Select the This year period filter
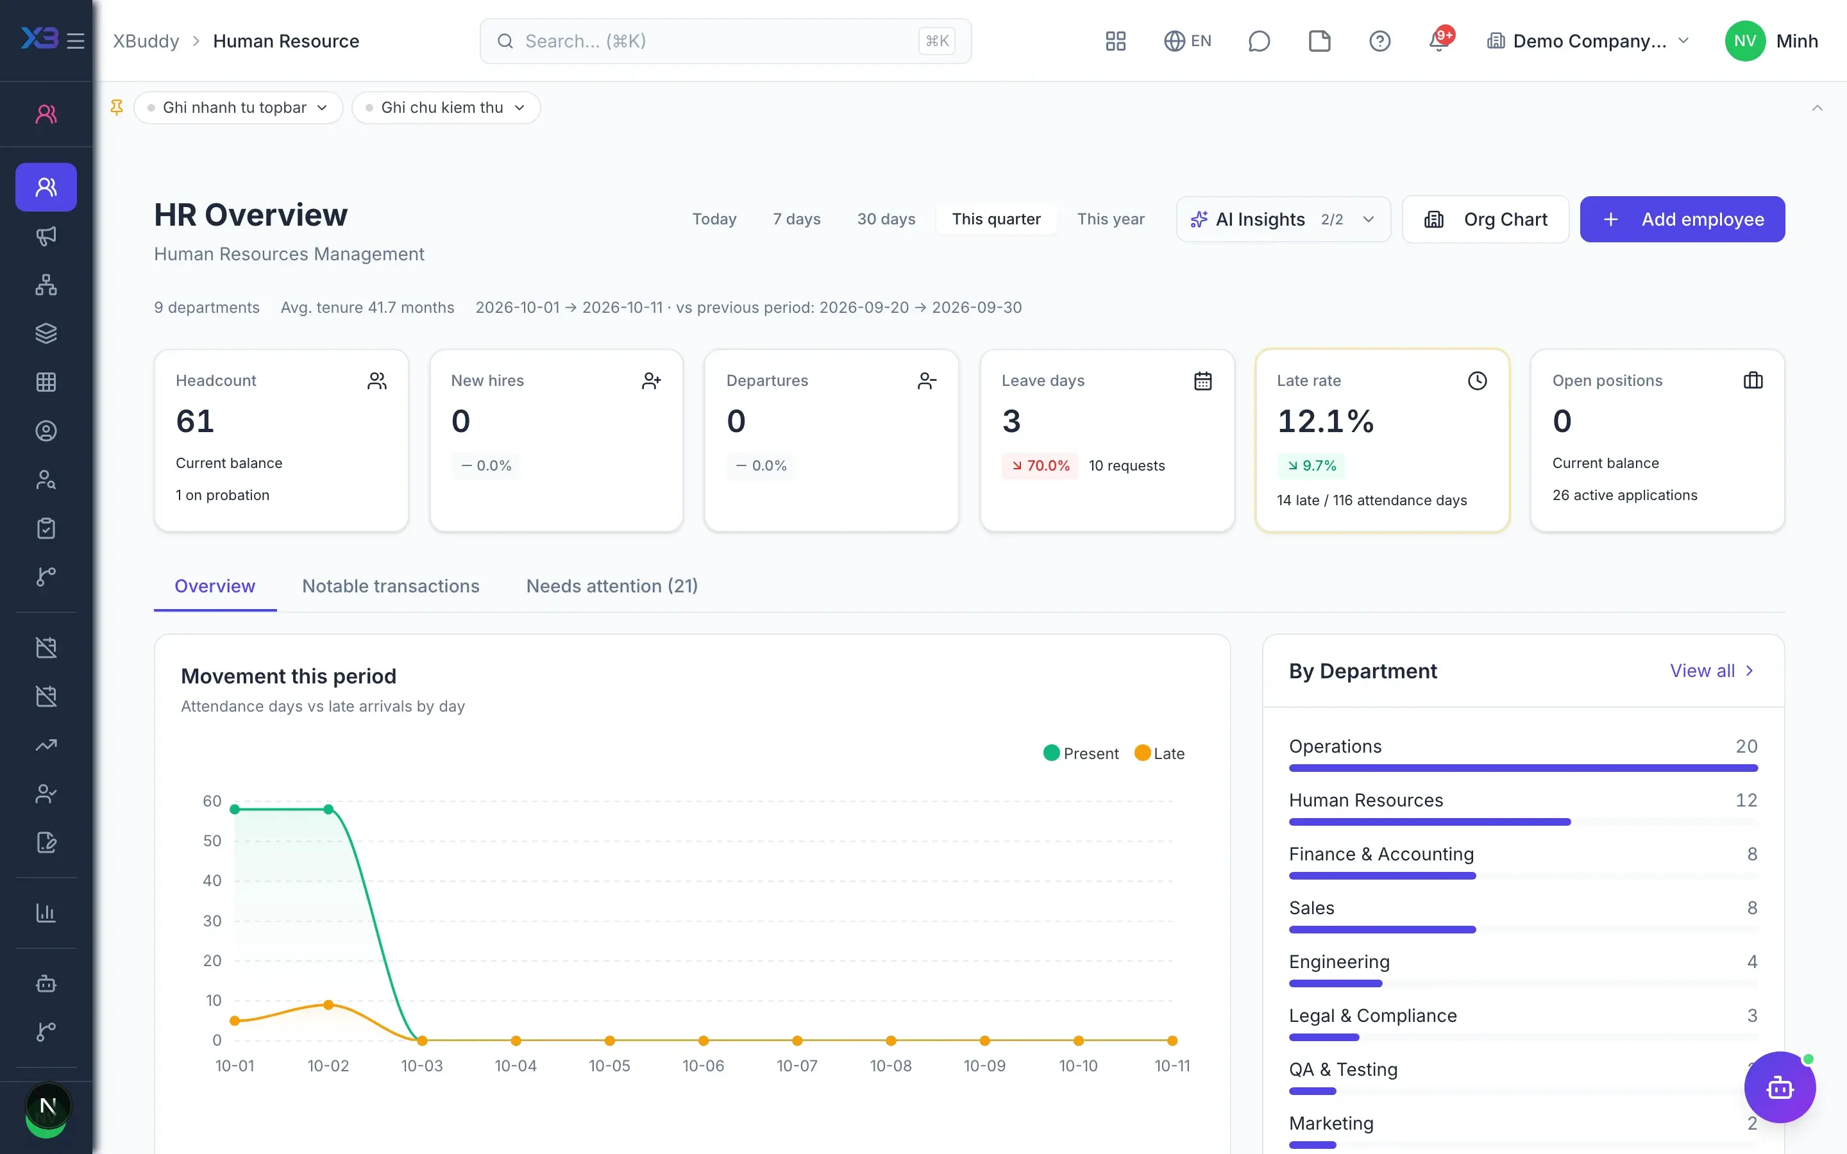Screen dimensions: 1847x1154 1111,219
